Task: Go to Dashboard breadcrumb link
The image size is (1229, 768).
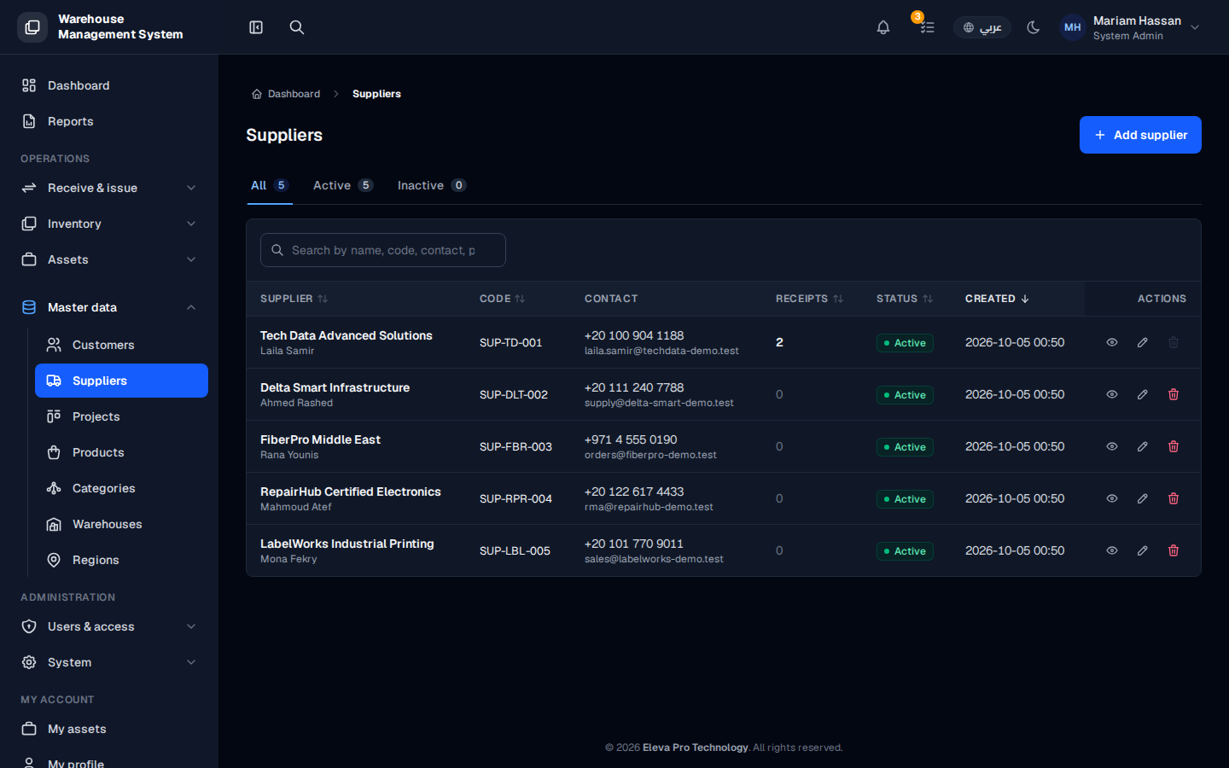Action: (286, 94)
